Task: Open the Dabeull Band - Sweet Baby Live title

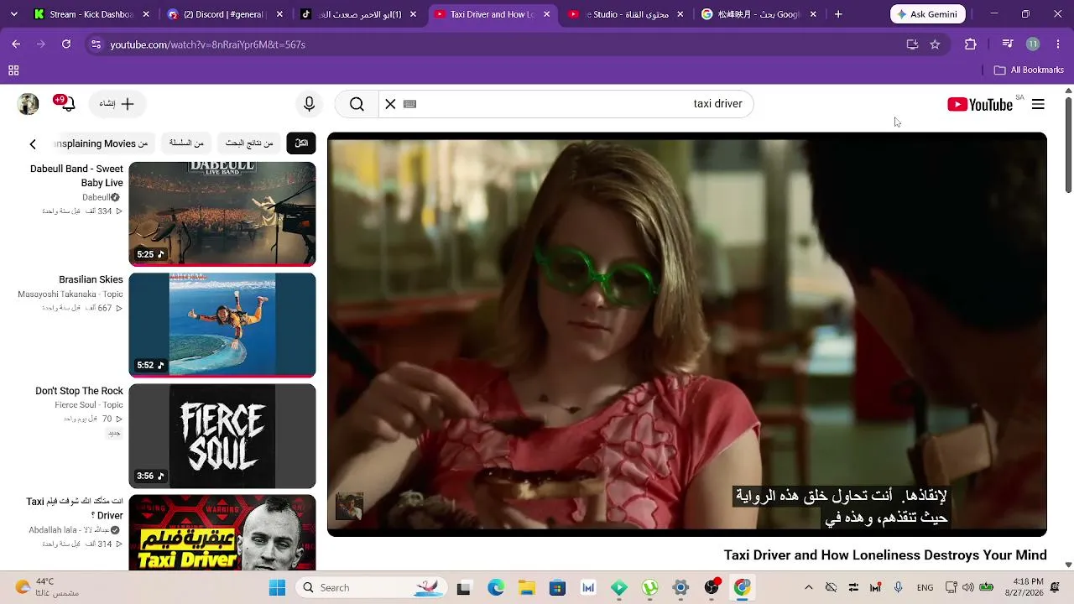Action: (x=76, y=176)
